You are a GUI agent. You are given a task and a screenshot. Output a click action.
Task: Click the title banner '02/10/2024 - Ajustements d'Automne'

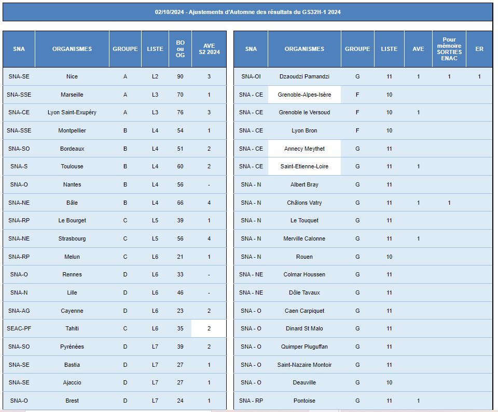tap(247, 12)
